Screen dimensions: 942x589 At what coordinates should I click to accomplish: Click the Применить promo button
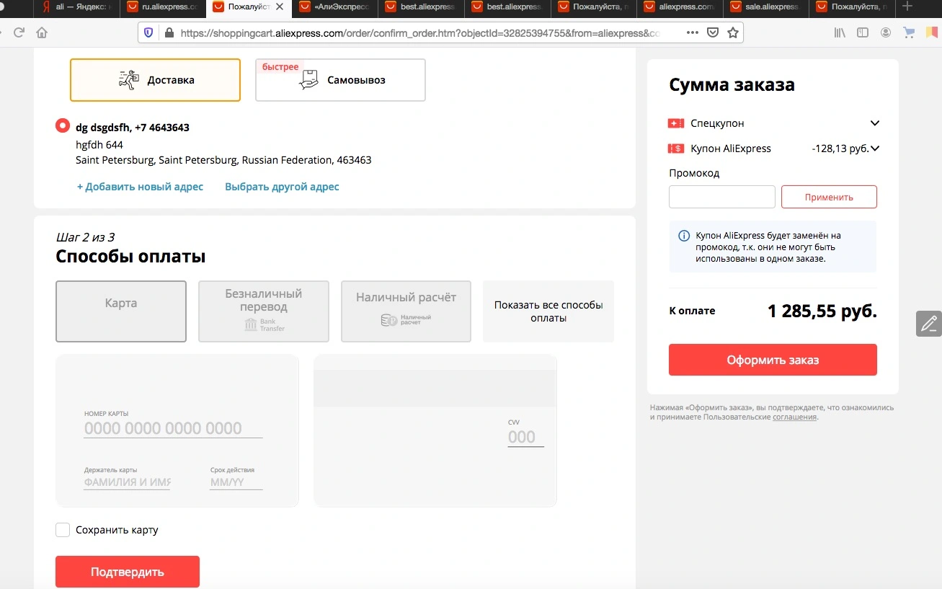(829, 197)
